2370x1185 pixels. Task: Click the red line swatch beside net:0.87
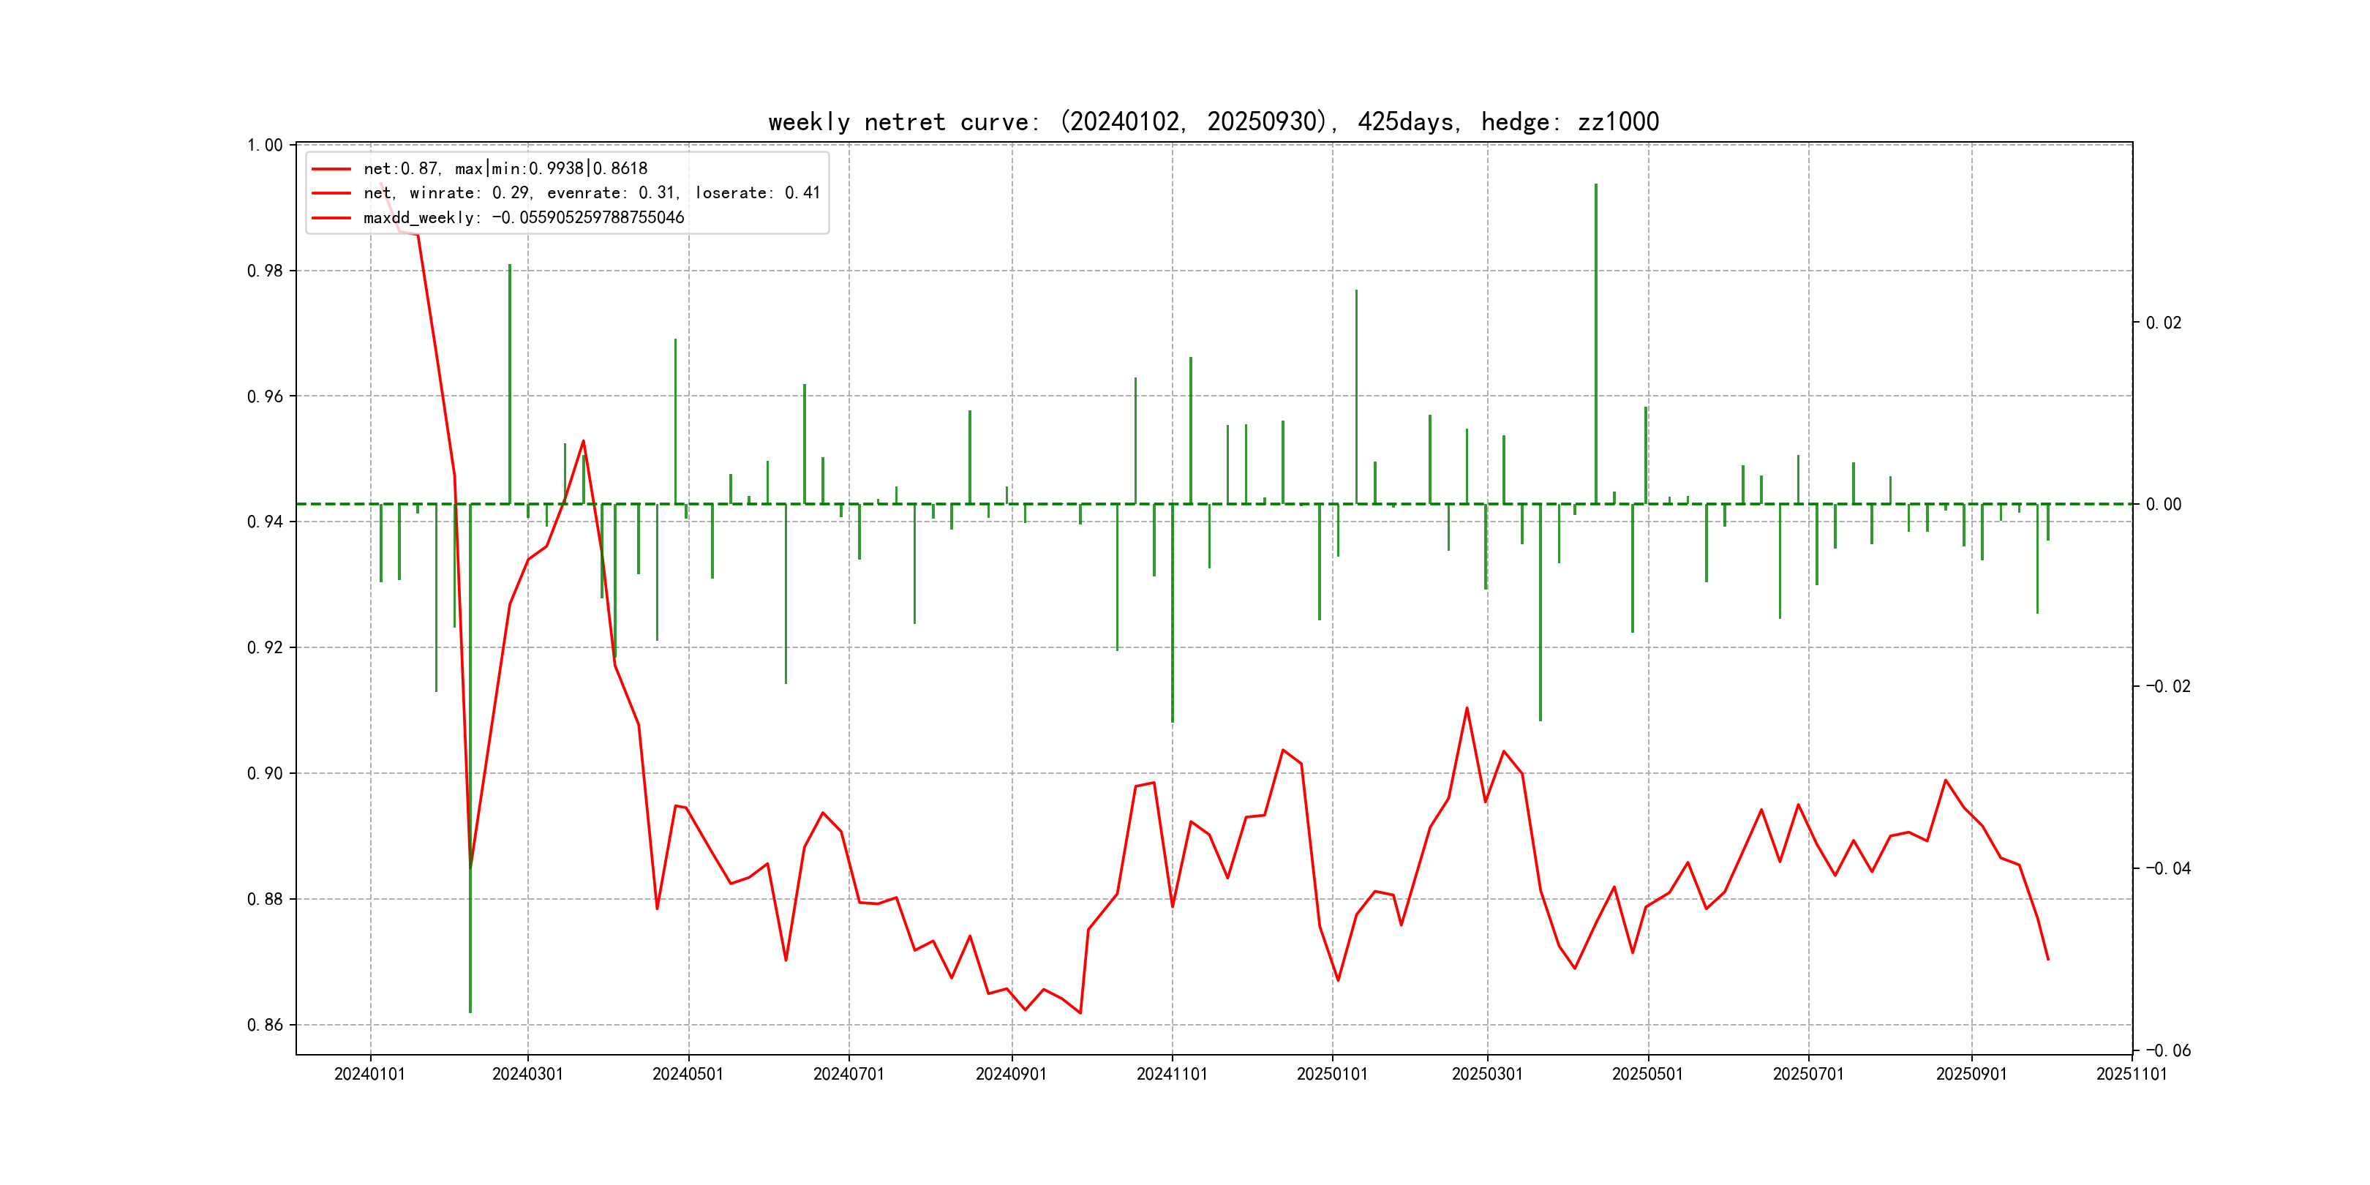click(331, 169)
